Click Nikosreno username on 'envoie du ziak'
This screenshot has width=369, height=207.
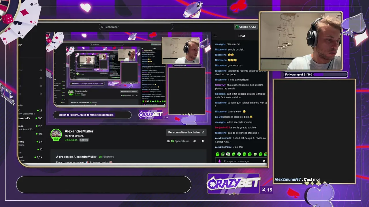(221, 49)
